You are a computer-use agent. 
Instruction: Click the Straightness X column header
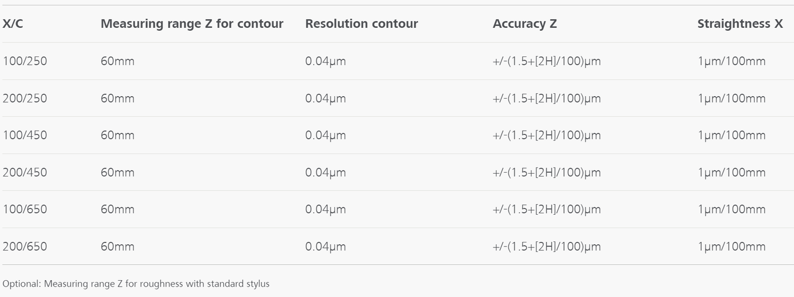coord(739,24)
